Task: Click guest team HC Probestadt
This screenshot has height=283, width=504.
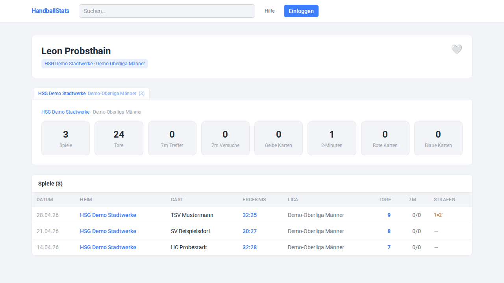Action: (189, 247)
